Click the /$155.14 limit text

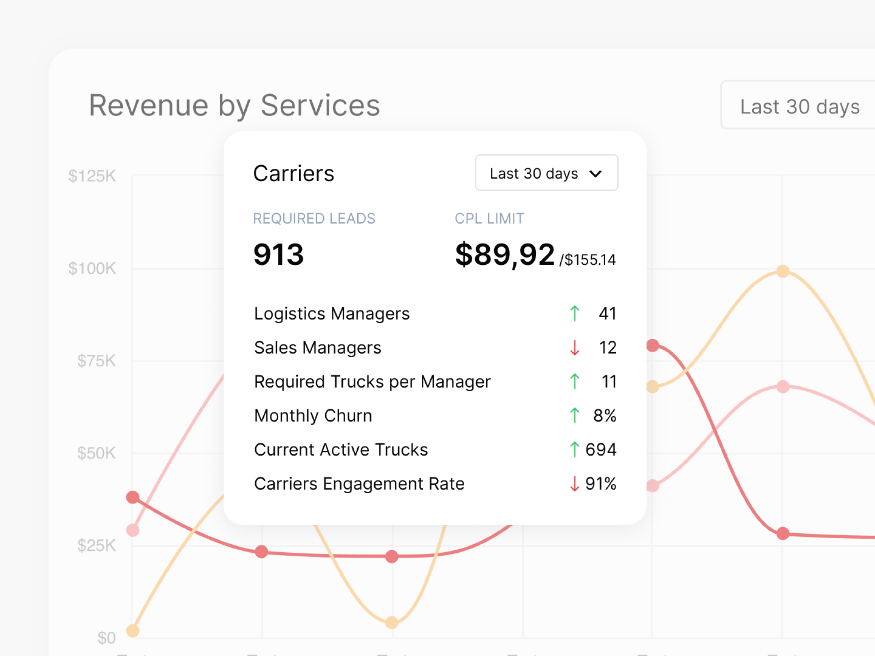(588, 260)
